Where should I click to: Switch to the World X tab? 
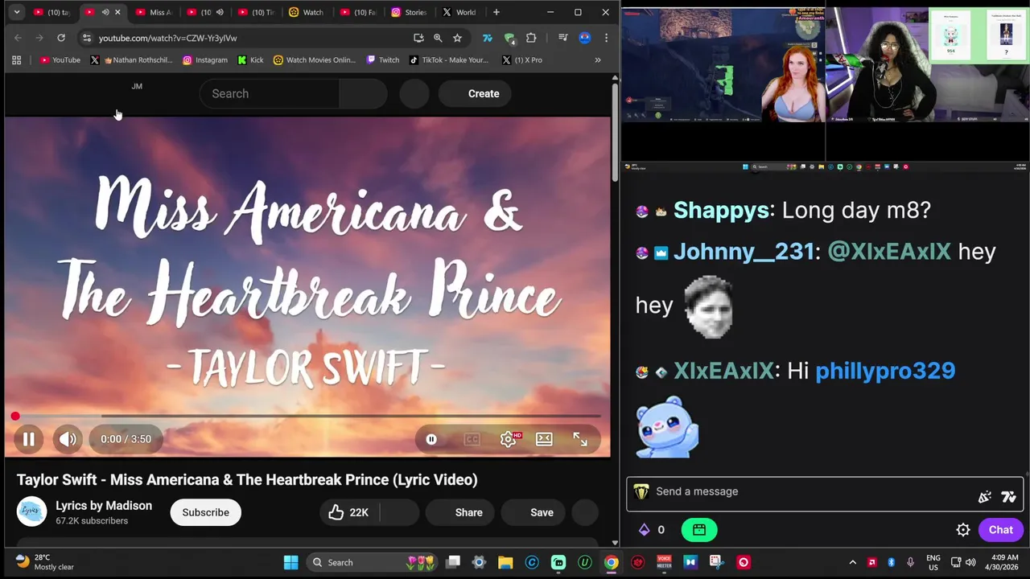click(459, 12)
